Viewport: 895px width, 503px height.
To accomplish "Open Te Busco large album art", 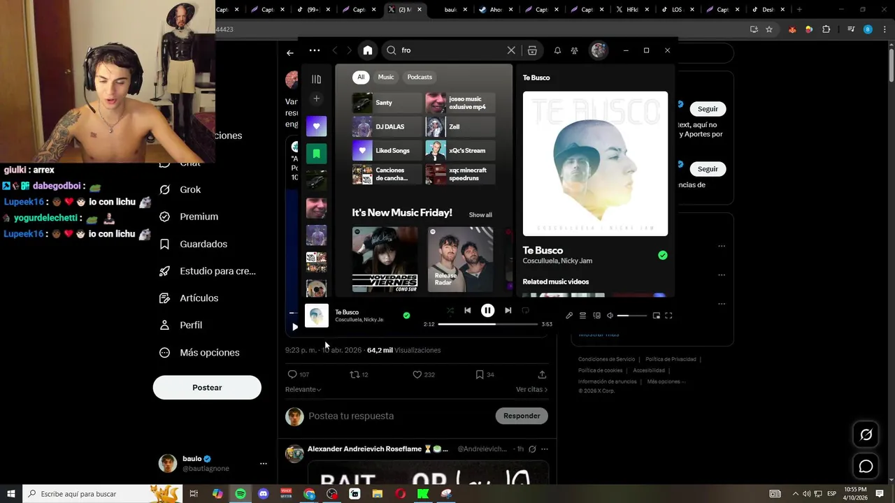I will click(595, 163).
